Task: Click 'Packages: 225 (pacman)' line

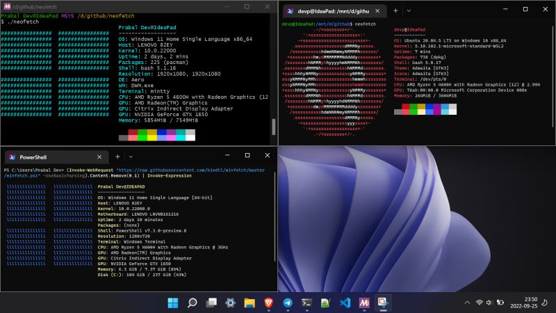Action: [x=153, y=62]
